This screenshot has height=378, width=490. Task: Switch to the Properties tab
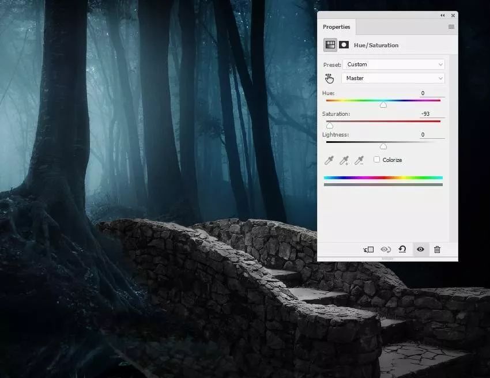point(336,27)
